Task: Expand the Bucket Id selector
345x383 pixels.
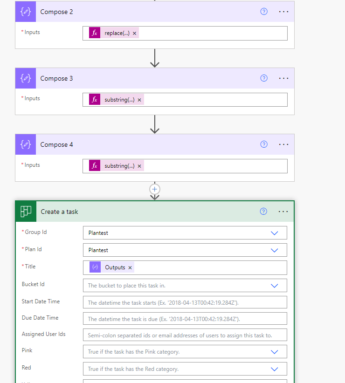Action: point(275,286)
